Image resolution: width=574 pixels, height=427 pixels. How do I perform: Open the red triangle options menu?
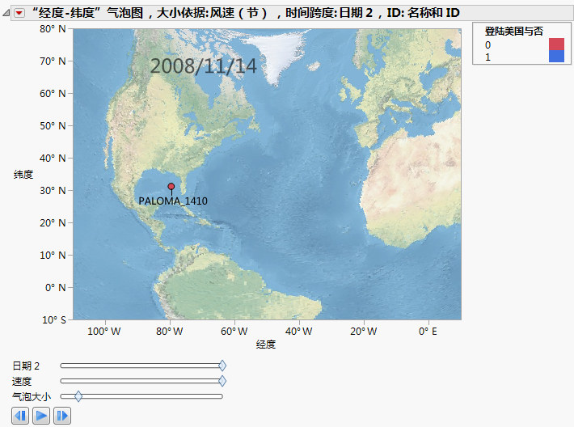20,12
